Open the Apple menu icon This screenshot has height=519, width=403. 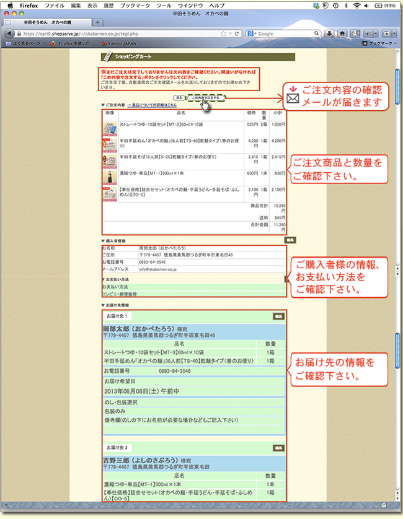point(9,5)
